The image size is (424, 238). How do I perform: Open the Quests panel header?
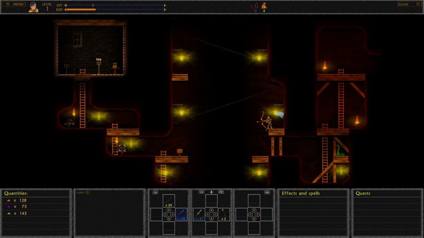click(363, 193)
